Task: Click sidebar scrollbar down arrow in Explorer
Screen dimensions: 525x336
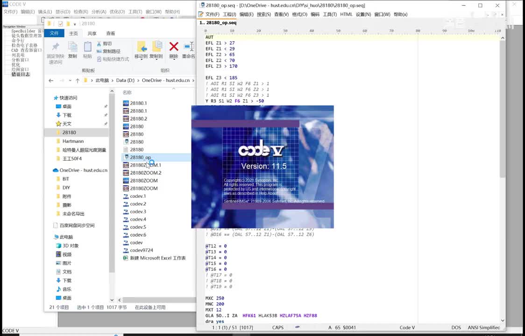Action: pos(112,300)
